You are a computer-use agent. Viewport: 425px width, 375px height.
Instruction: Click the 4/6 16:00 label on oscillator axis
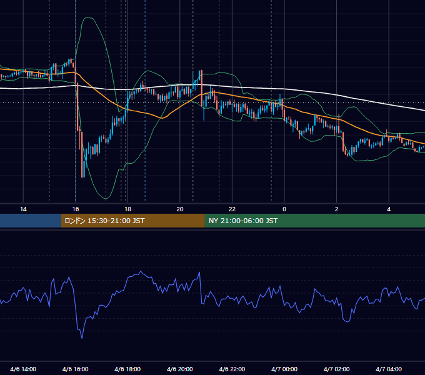[x=76, y=369]
